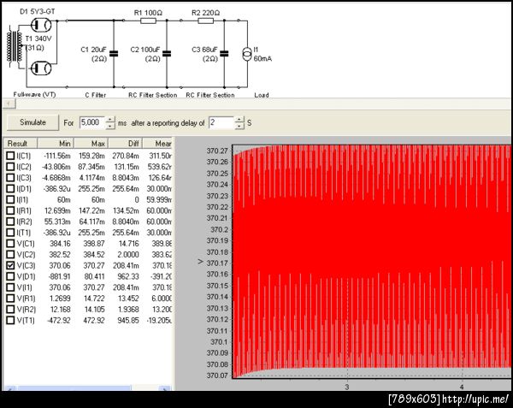Select the upper D1 5Y3-GT rectifier tube symbol
This screenshot has height=408, width=513.
coord(41,25)
